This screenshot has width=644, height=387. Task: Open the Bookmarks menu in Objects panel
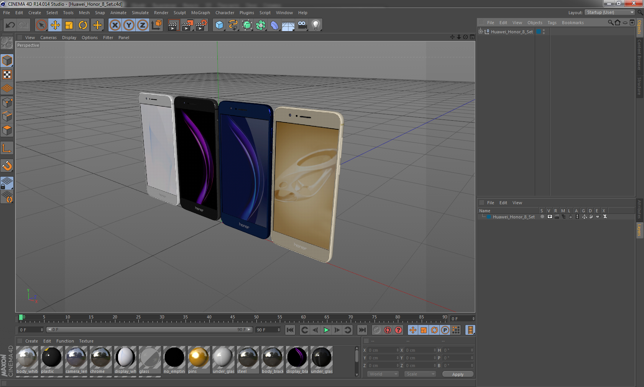click(573, 23)
